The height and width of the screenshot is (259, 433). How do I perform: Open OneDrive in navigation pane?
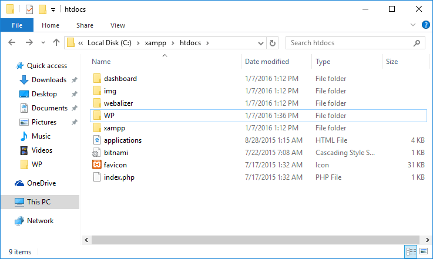[42, 183]
